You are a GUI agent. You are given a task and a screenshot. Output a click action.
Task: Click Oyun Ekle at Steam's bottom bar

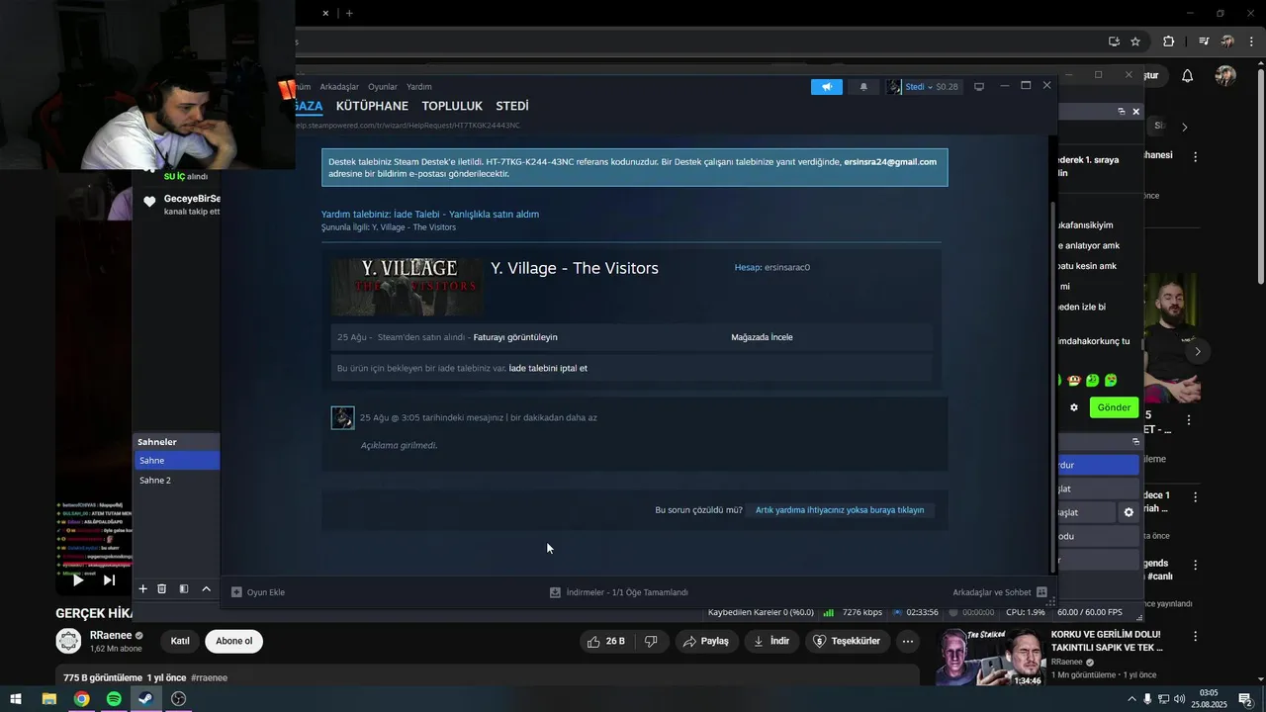pos(258,592)
